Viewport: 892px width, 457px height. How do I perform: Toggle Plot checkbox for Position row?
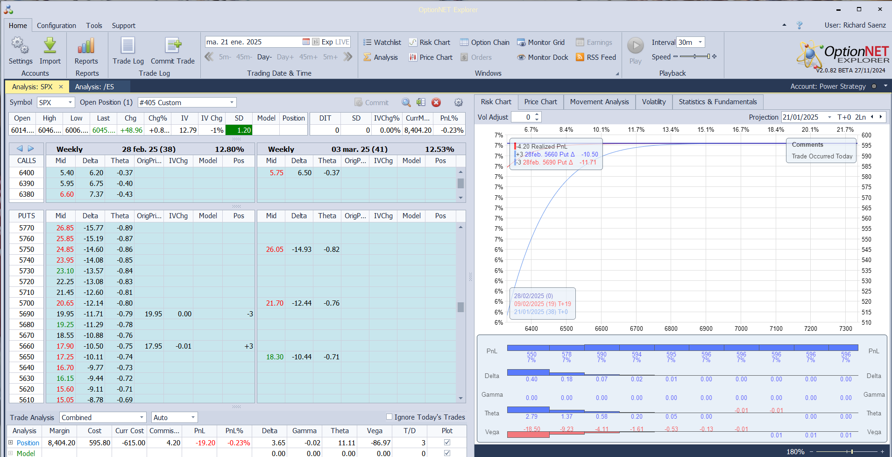click(x=447, y=443)
